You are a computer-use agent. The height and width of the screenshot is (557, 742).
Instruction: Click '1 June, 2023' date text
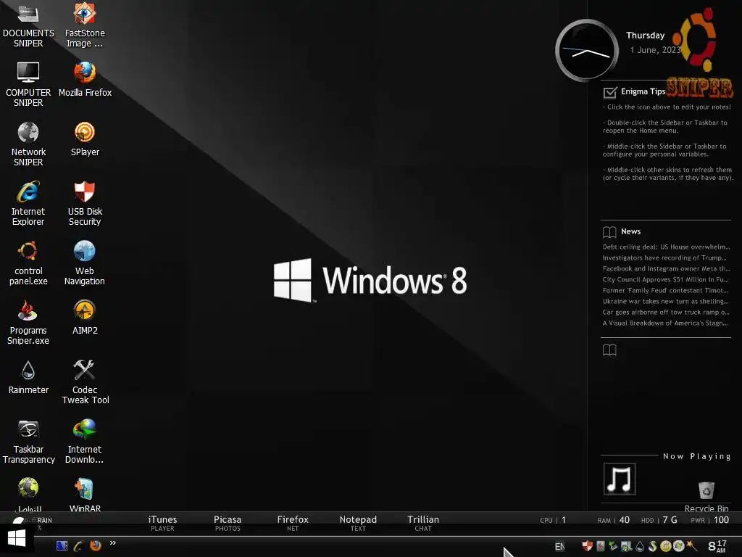click(x=655, y=50)
